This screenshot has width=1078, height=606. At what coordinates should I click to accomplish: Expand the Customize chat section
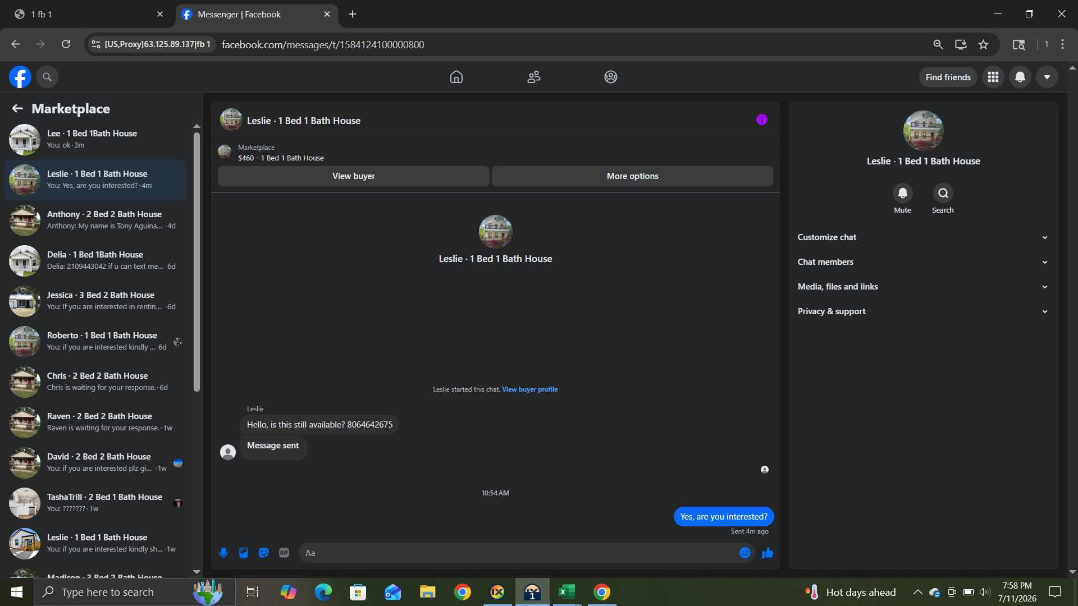tap(923, 237)
